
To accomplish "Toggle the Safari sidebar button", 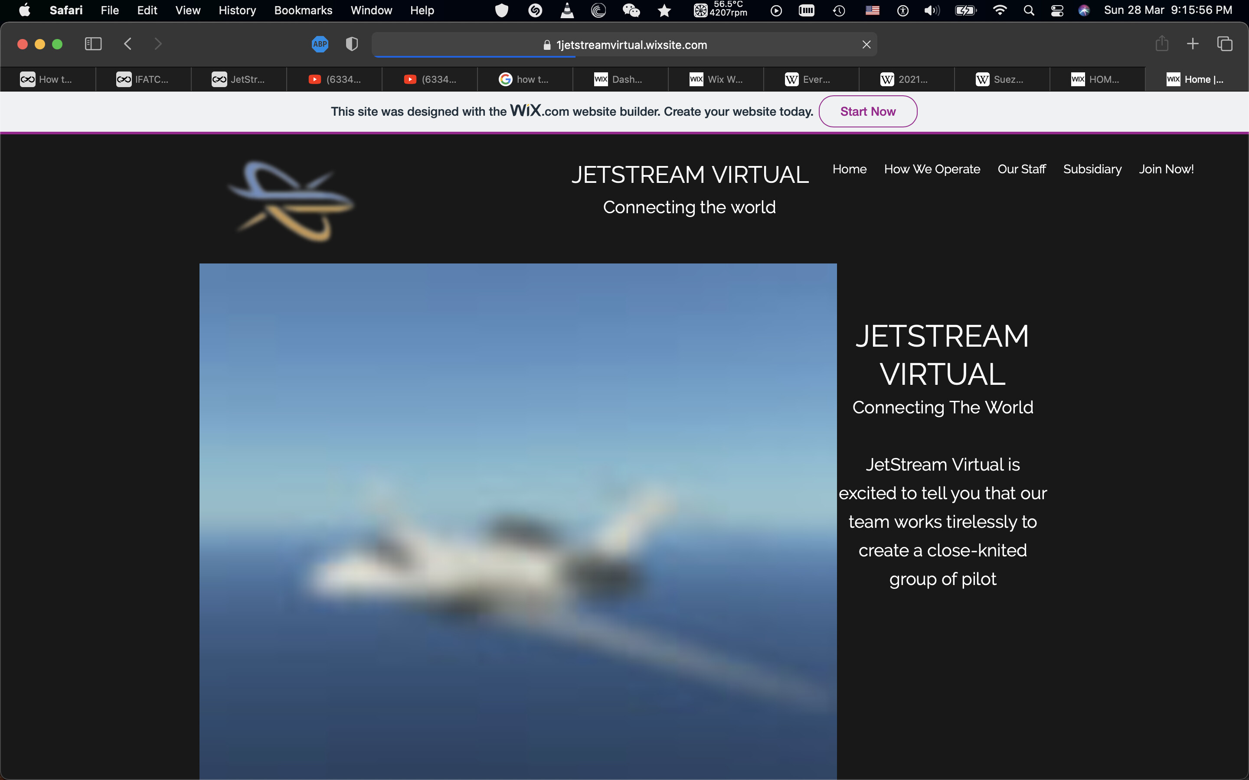I will pos(93,44).
